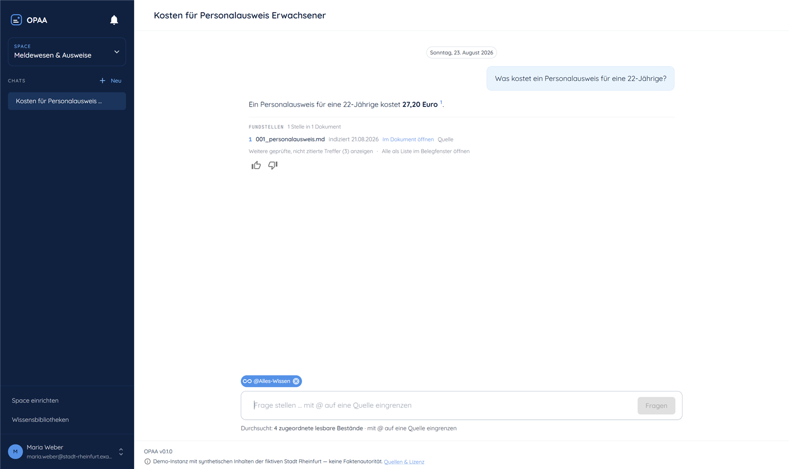Click the chat title Kosten für Personalausweis Erwachsener

(x=240, y=15)
